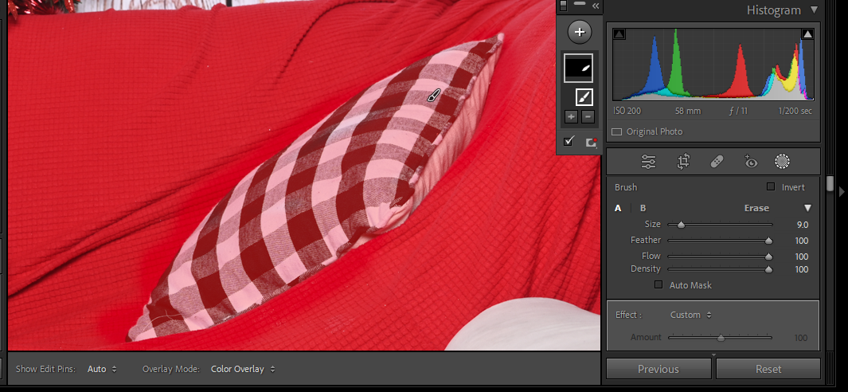Click the Feather value 100
Image resolution: width=848 pixels, height=392 pixels.
(802, 241)
